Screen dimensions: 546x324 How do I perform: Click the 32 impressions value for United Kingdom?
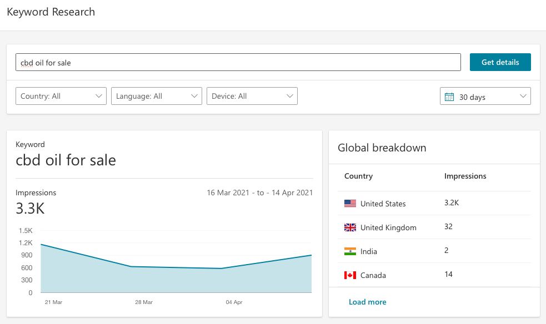[x=448, y=227]
